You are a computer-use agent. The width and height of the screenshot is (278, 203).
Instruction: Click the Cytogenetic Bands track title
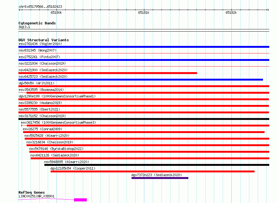pos(37,23)
